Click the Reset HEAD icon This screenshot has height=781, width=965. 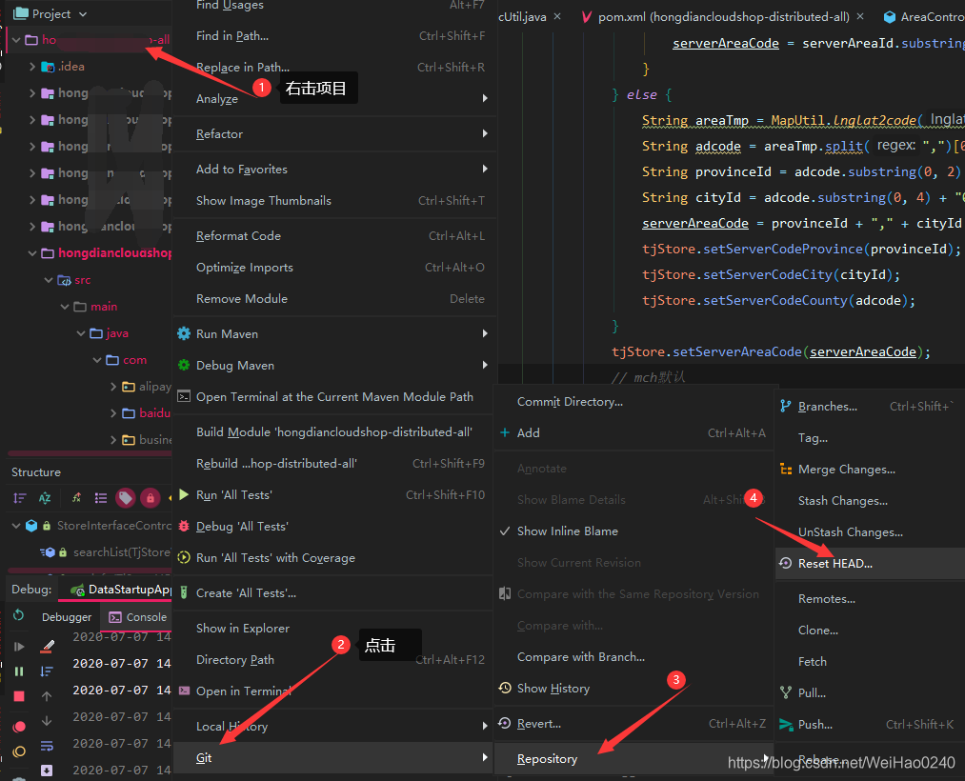(x=785, y=563)
